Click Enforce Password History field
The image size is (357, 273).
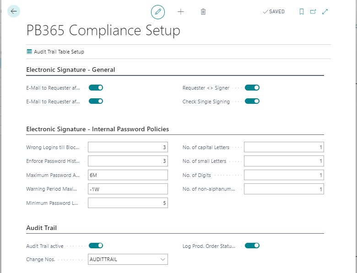tap(128, 161)
